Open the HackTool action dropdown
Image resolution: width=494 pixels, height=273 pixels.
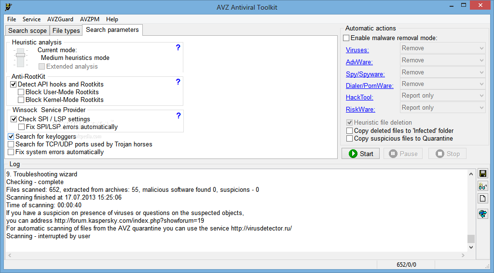click(443, 96)
